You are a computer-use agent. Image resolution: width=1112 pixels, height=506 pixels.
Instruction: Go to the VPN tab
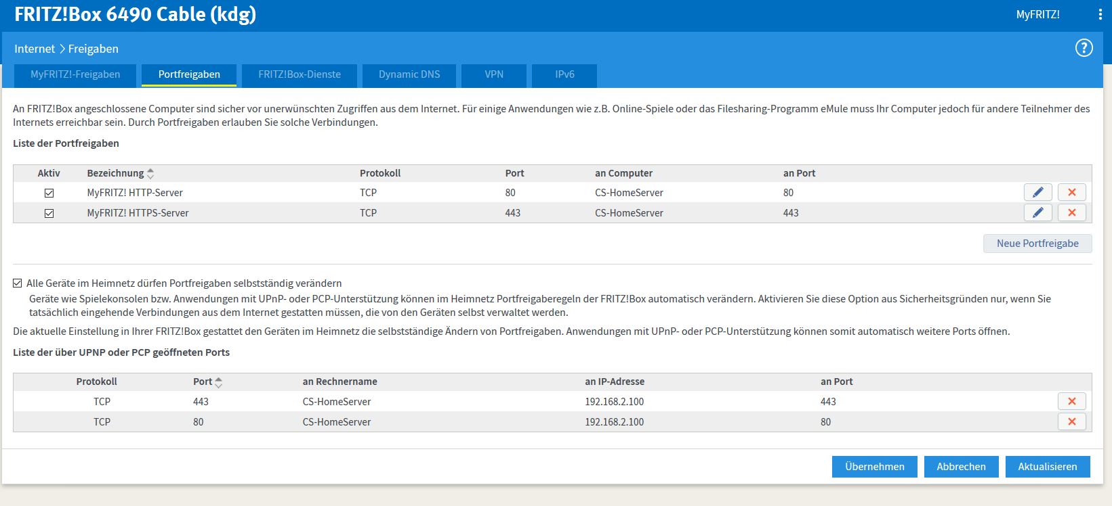(x=494, y=75)
